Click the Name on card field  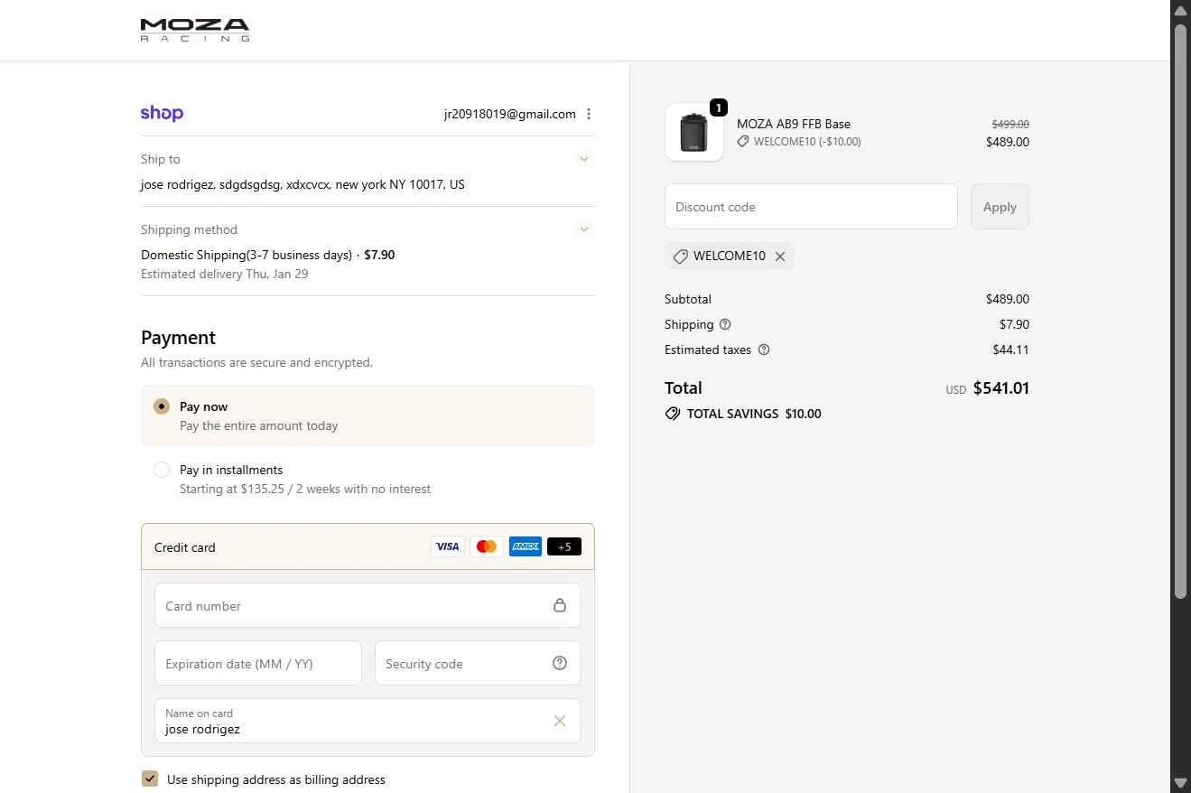(x=368, y=721)
